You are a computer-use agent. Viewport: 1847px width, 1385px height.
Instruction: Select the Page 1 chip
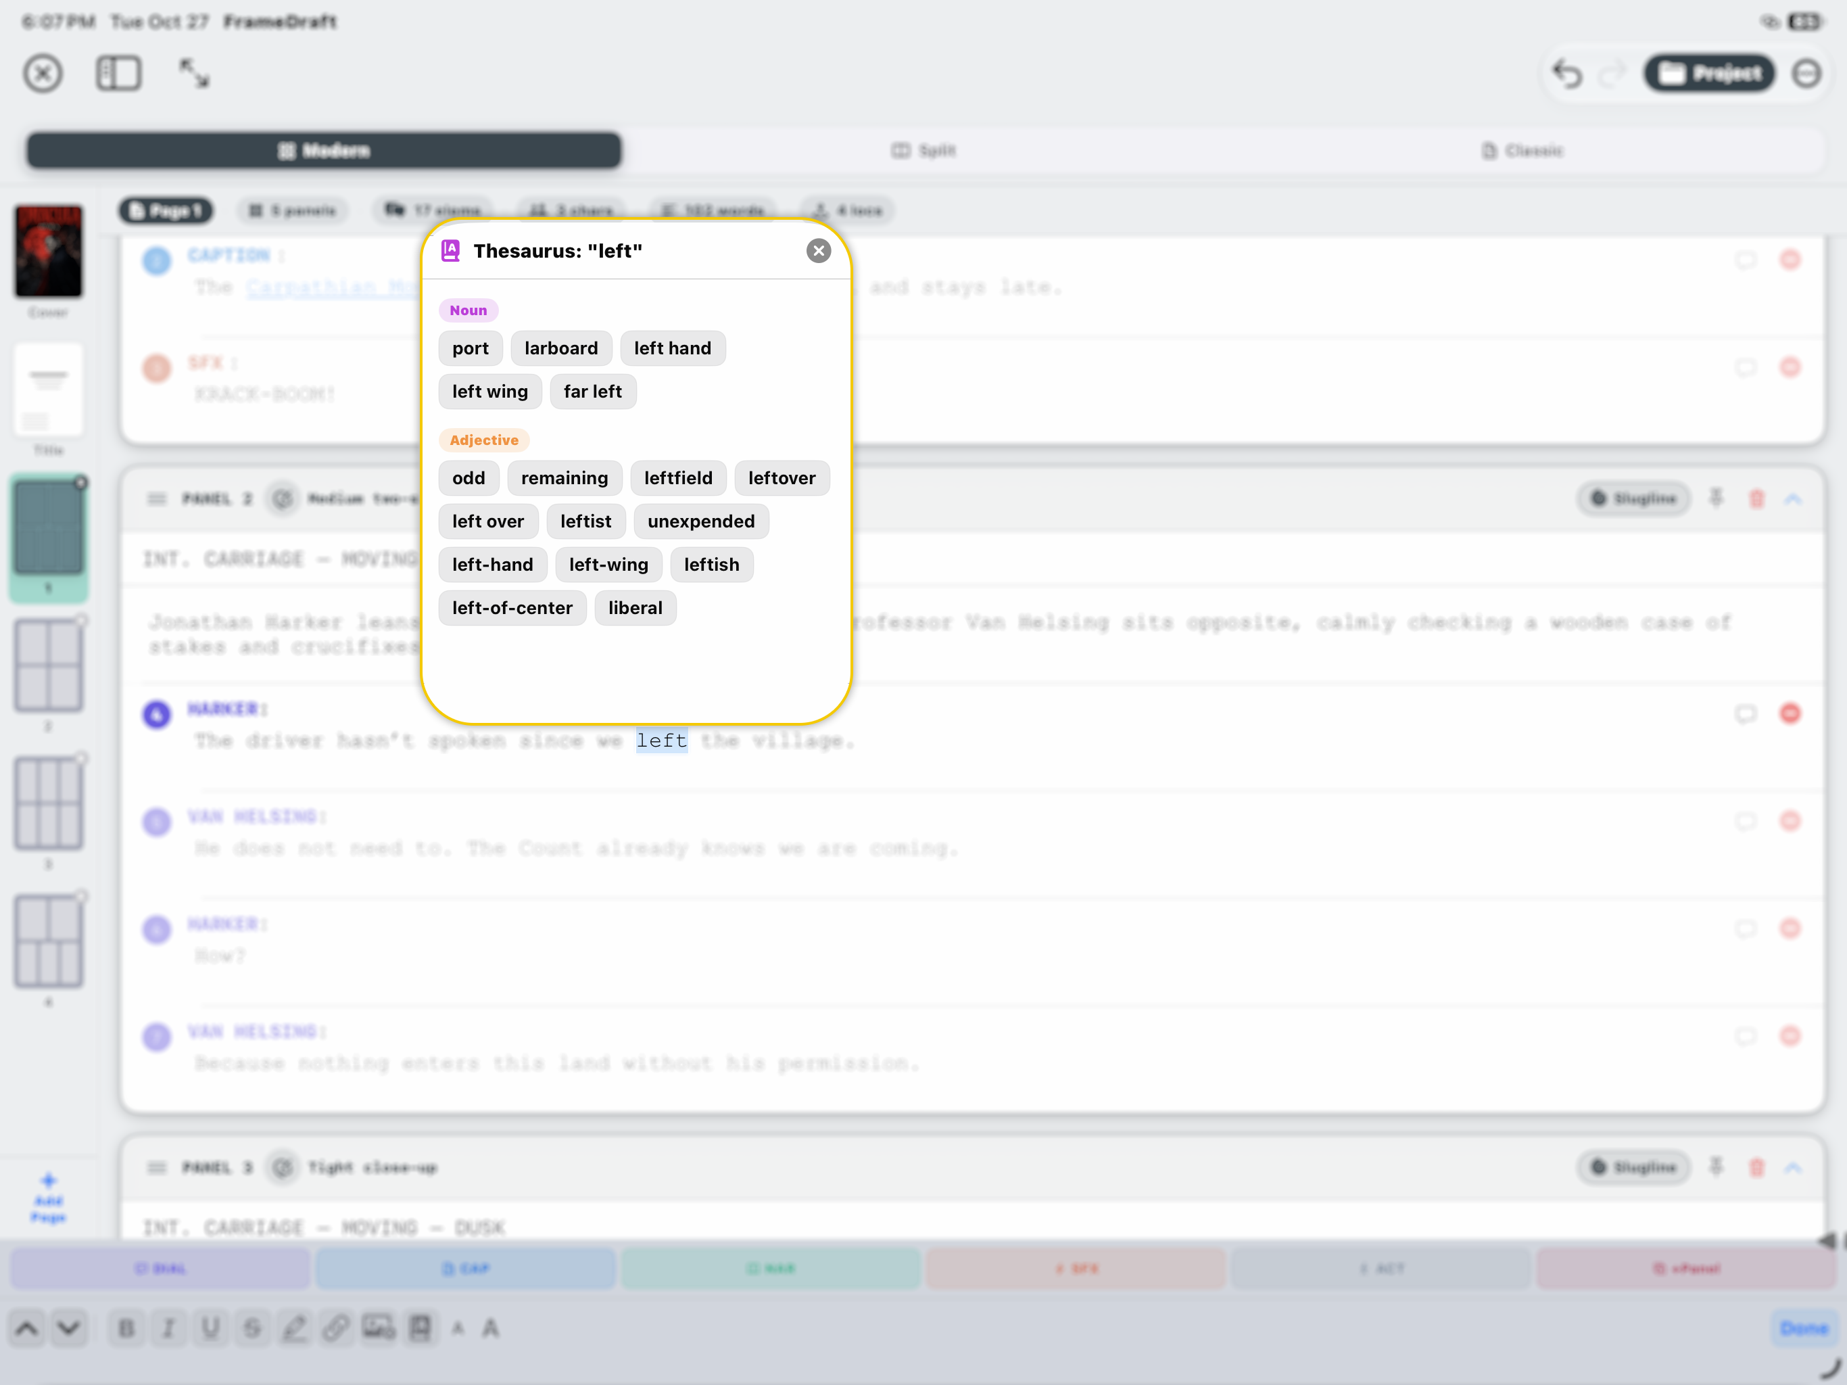pos(166,210)
